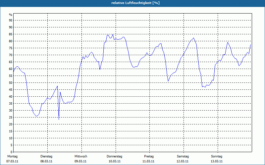265x165 pixels.
Task: Click the y-axis value '65'
Action: (x=11, y=62)
